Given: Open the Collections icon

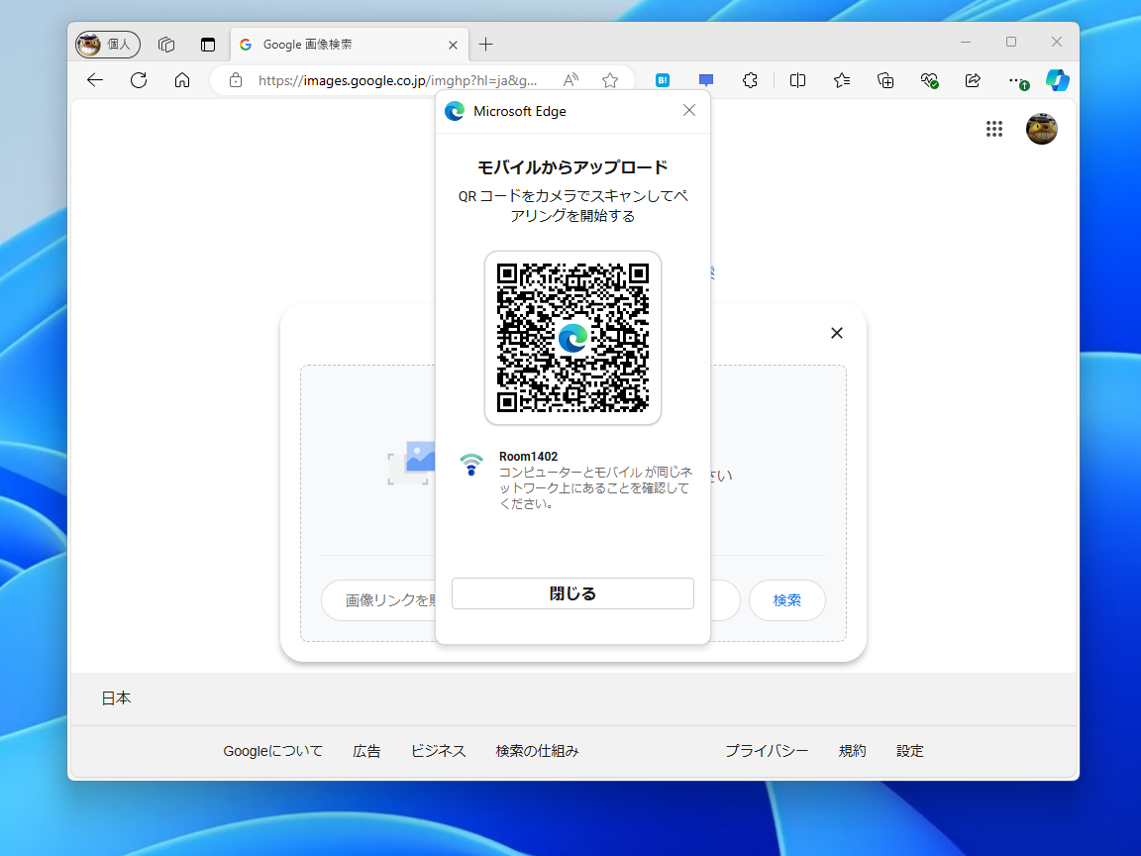Looking at the screenshot, I should (x=884, y=80).
